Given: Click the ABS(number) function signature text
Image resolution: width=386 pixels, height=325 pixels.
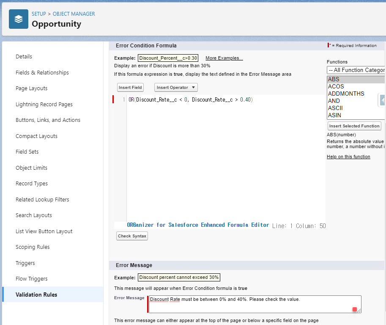Looking at the screenshot, I should [341, 135].
